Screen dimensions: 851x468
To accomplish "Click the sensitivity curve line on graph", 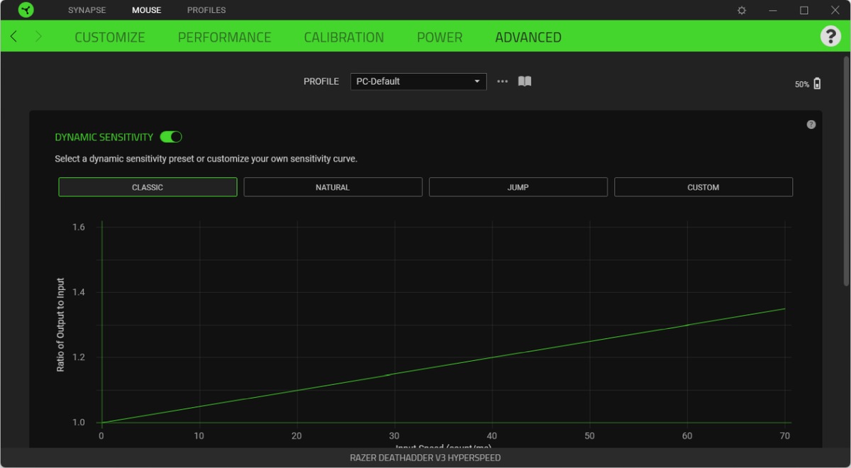I will (443, 365).
